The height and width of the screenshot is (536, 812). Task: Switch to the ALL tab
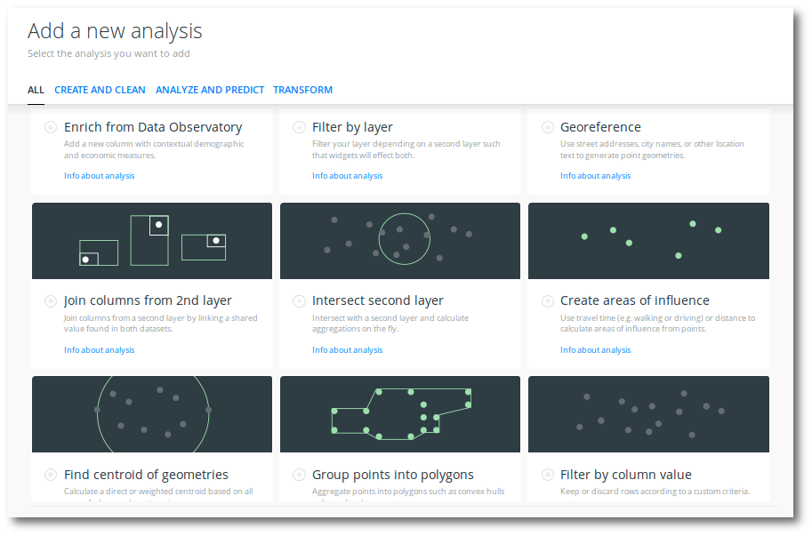point(36,90)
